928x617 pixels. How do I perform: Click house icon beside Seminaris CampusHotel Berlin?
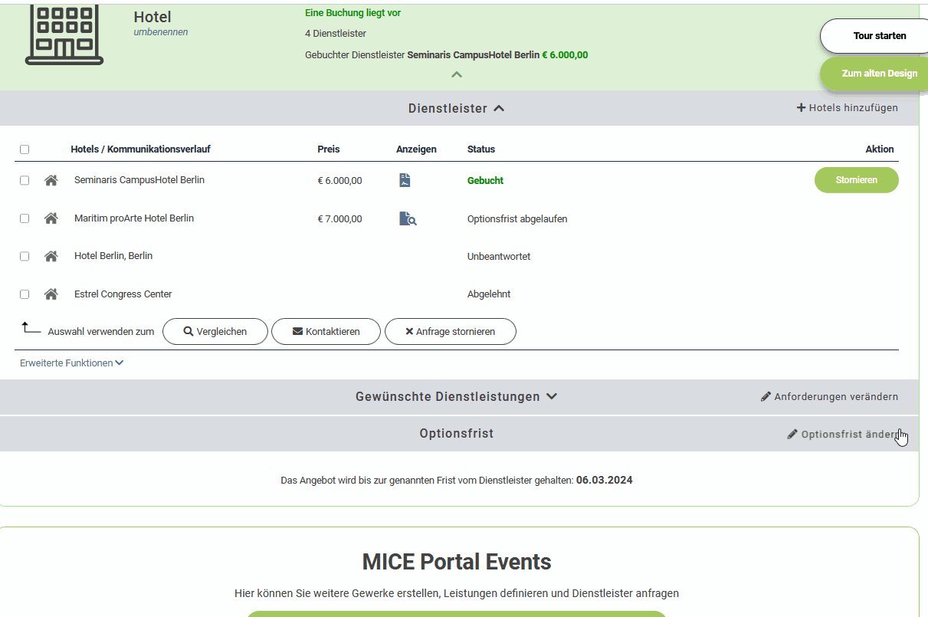coord(51,180)
